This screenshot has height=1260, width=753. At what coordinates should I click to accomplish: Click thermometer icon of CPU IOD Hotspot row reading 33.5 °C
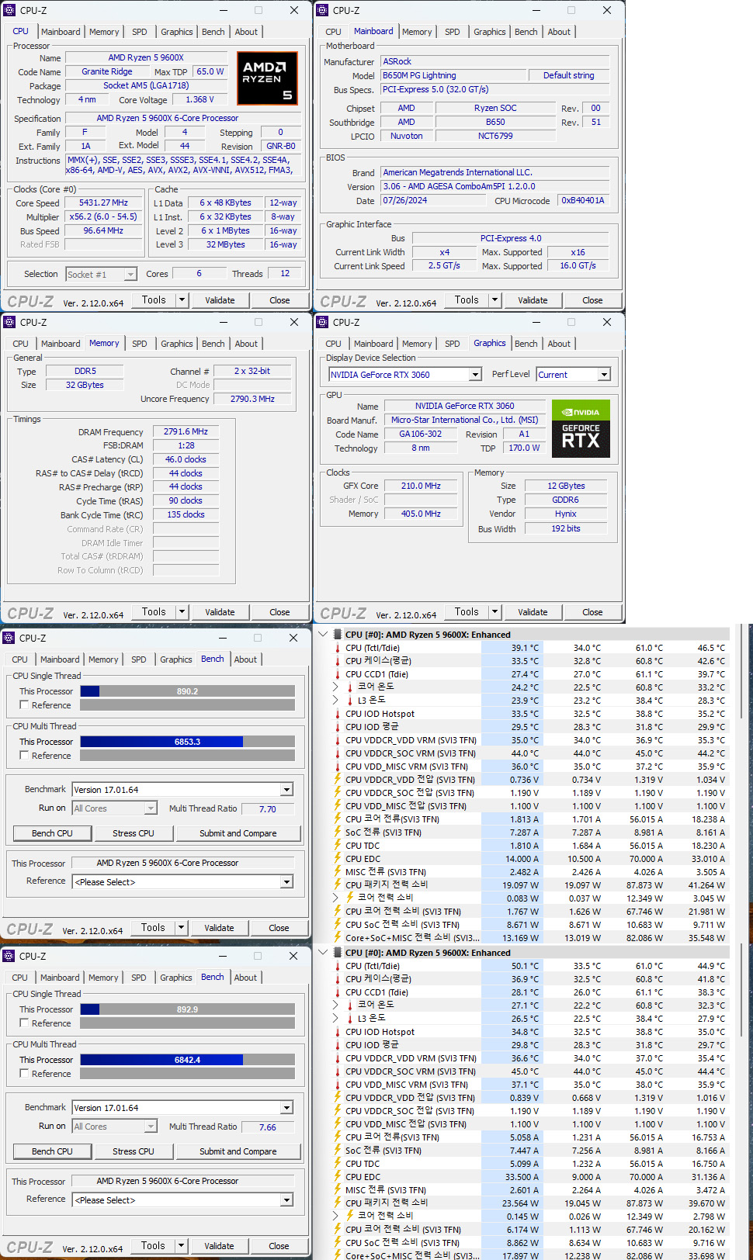click(338, 714)
